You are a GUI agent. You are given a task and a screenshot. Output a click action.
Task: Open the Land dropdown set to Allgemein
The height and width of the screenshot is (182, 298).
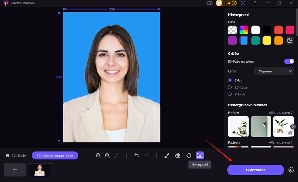pos(274,71)
